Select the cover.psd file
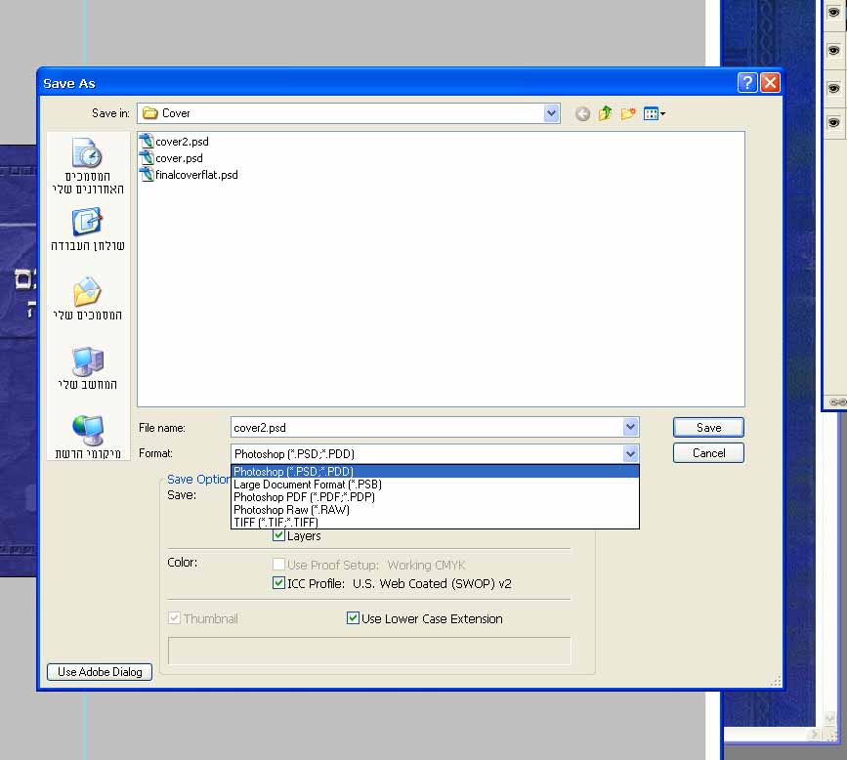 (171, 158)
